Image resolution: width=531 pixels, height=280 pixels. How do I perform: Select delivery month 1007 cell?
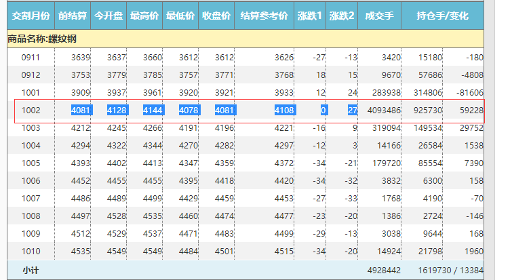[31, 199]
